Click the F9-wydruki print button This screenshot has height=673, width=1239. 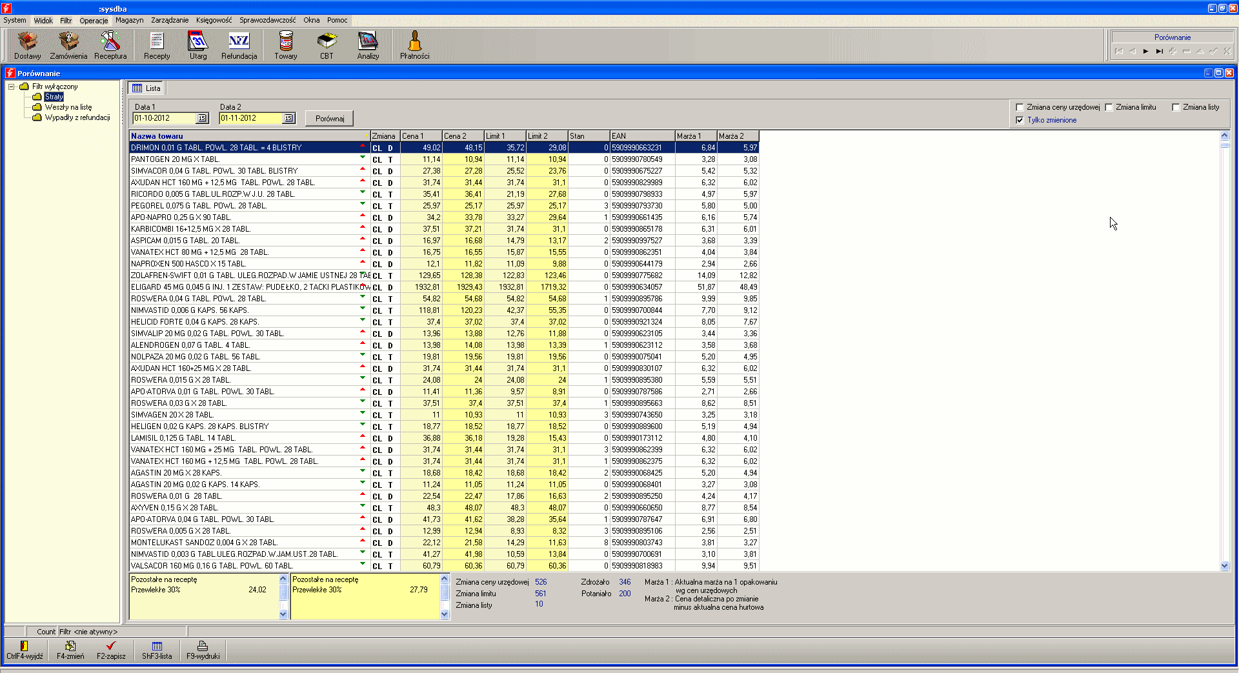[x=203, y=650]
